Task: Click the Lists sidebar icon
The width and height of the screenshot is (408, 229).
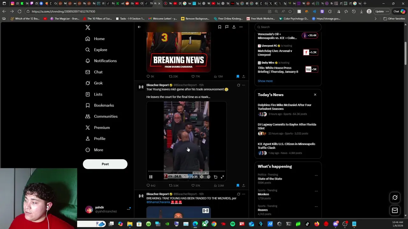Action: pos(88,94)
